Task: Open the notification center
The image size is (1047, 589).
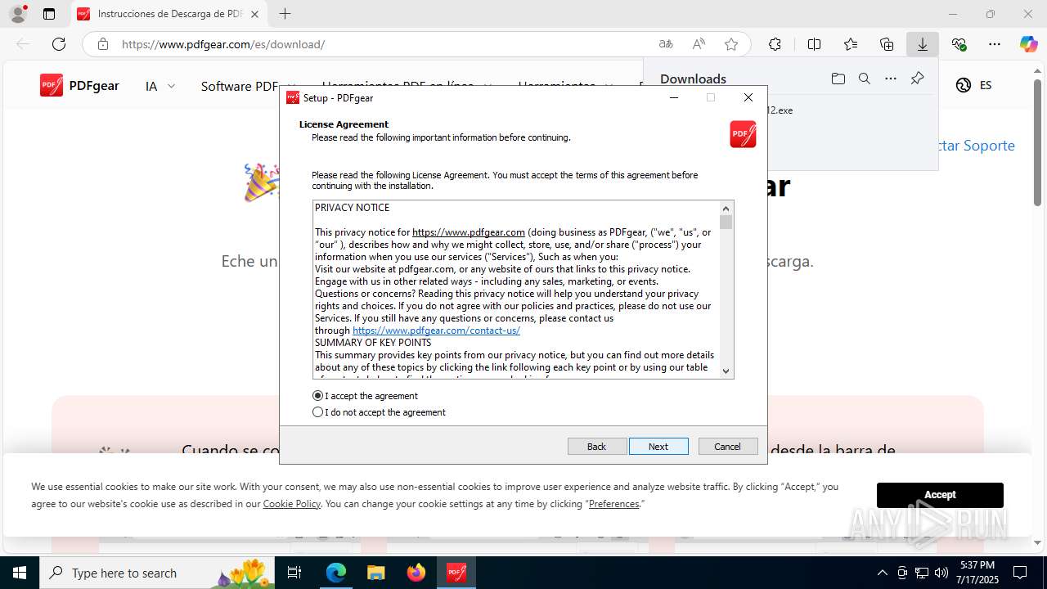Action: [1020, 573]
